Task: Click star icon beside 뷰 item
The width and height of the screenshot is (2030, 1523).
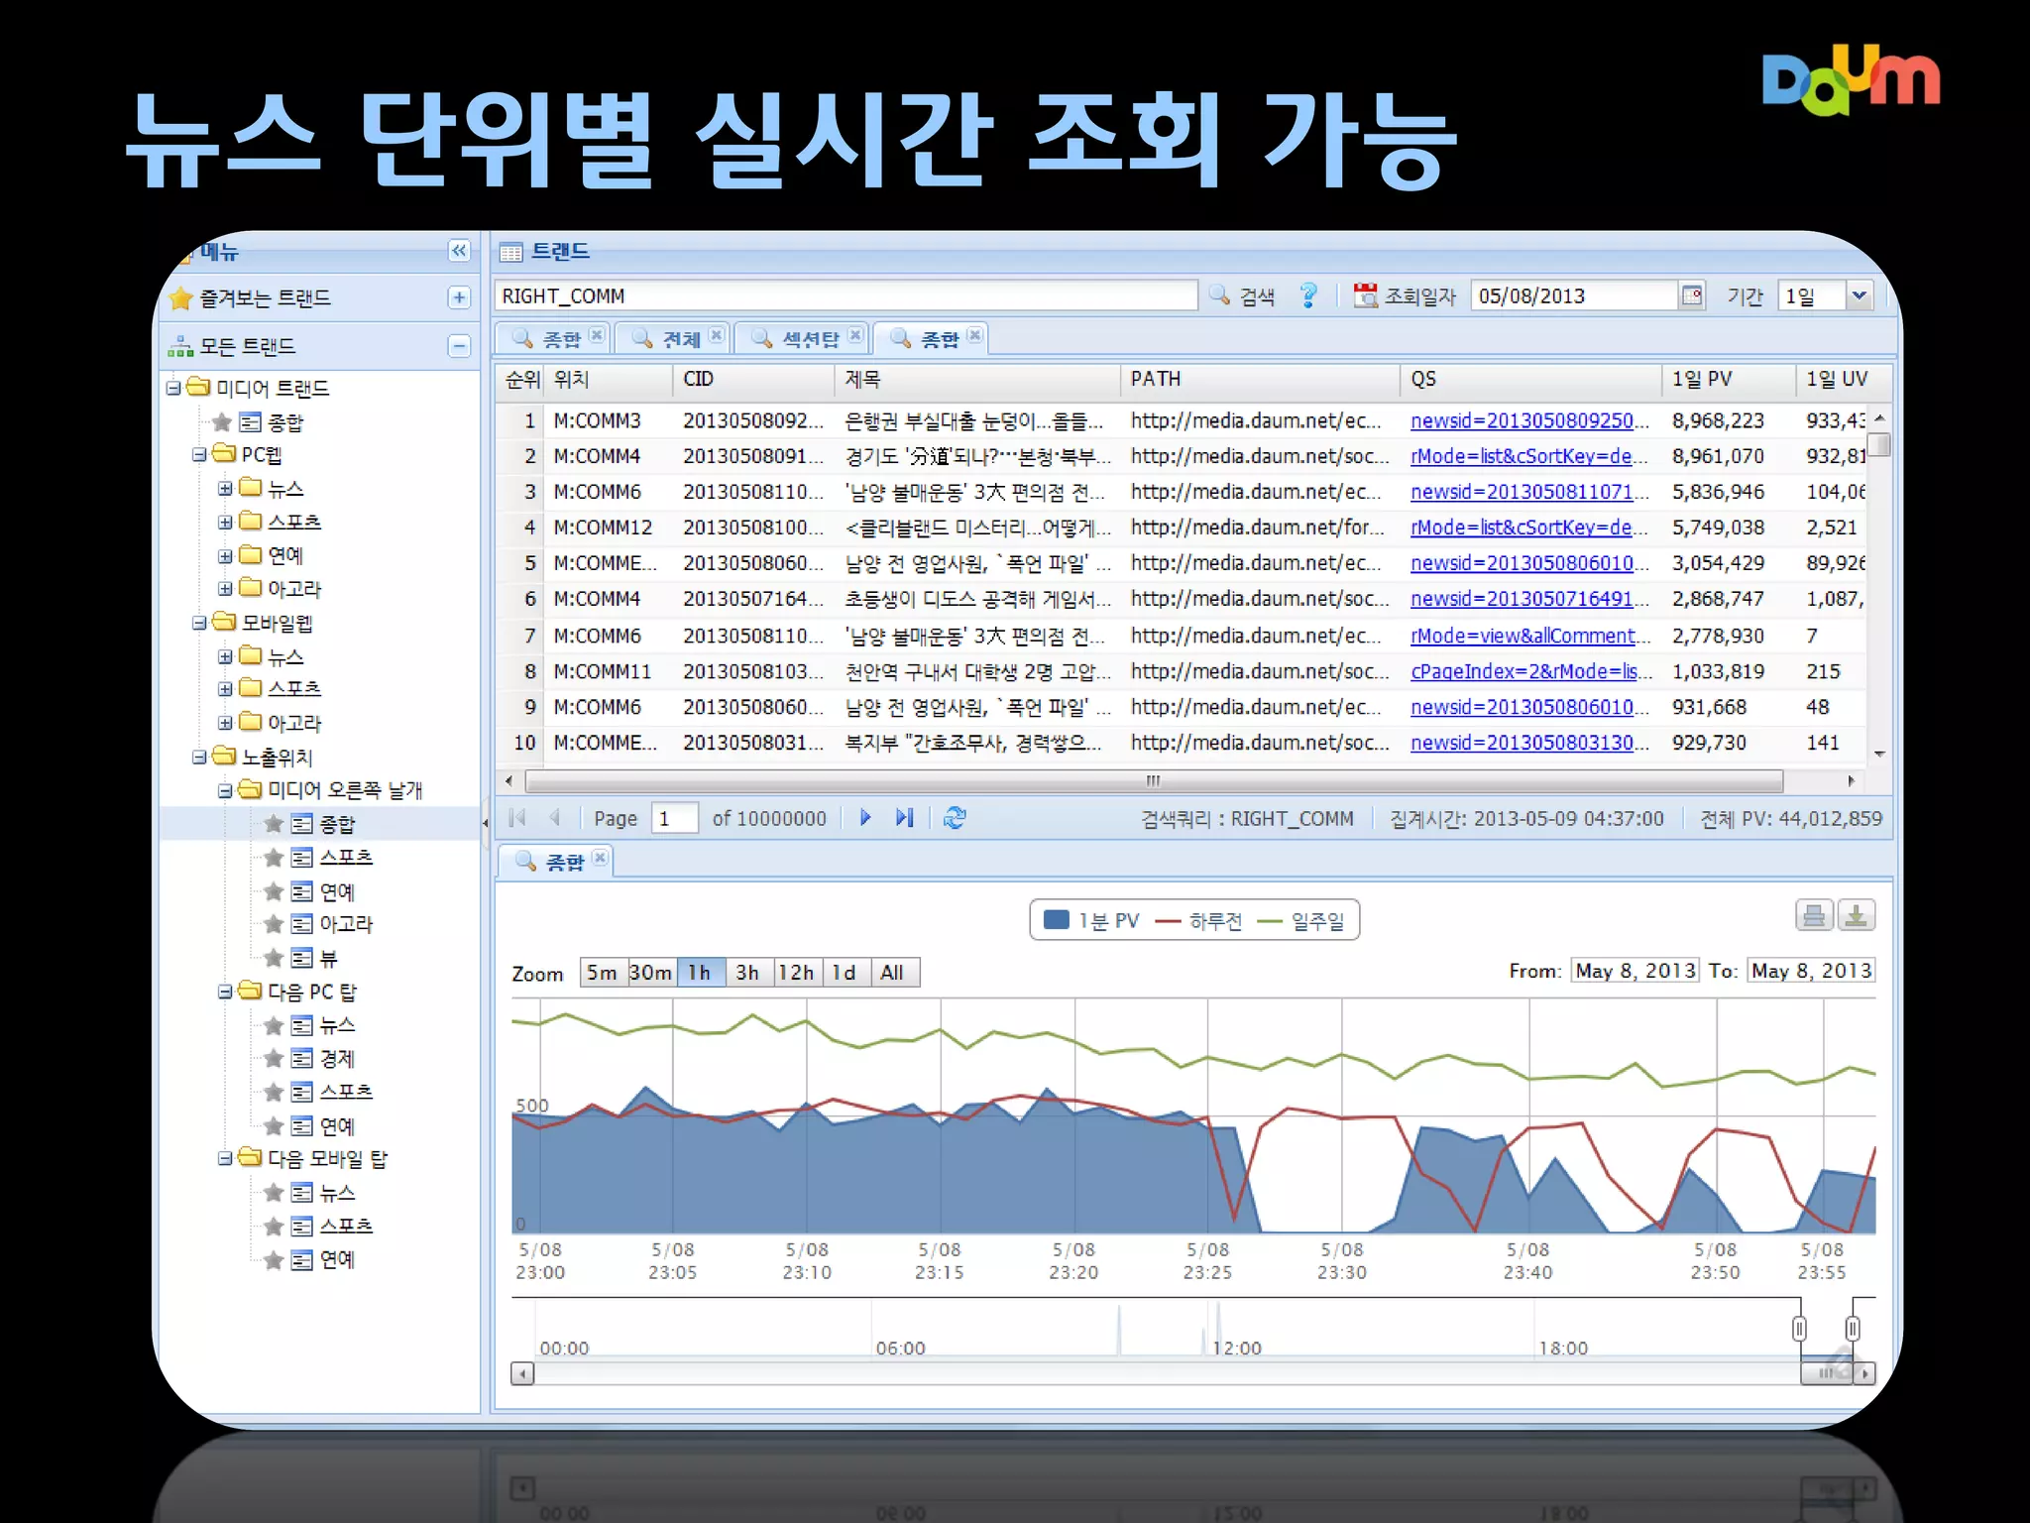Action: tap(274, 958)
